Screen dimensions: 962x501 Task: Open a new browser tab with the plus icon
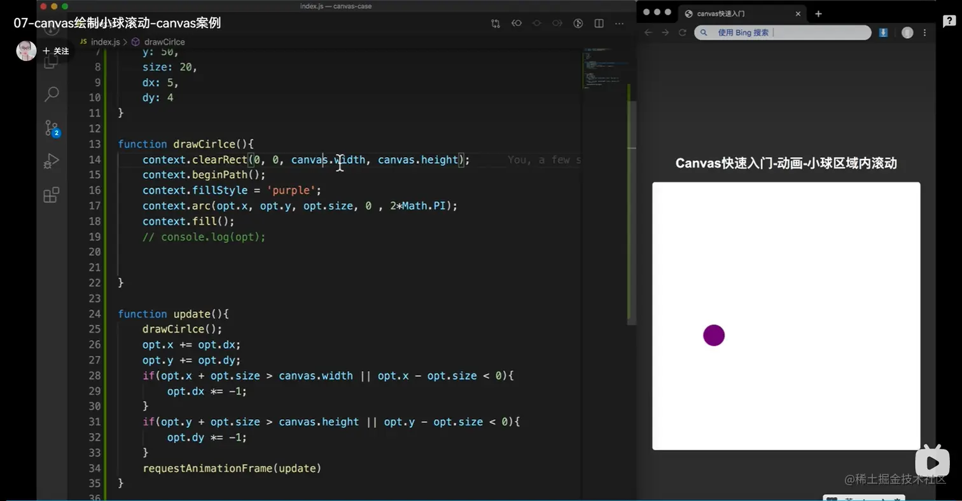(818, 13)
